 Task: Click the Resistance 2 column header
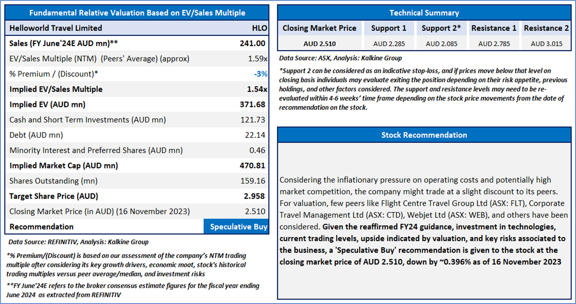point(546,28)
